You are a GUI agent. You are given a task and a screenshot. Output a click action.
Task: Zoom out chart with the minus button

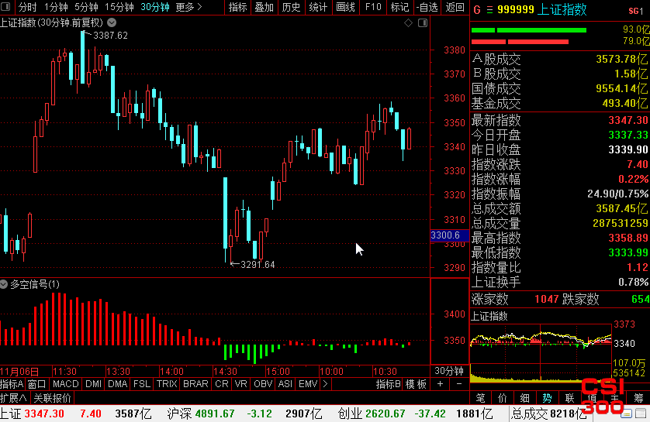click(459, 384)
